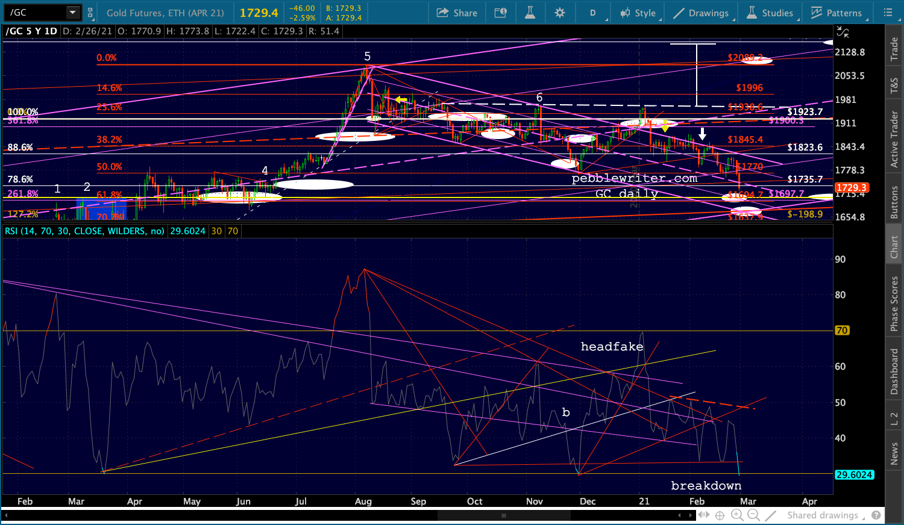Image resolution: width=904 pixels, height=525 pixels.
Task: Open the Phase Scores sidebar tab
Action: [894, 303]
